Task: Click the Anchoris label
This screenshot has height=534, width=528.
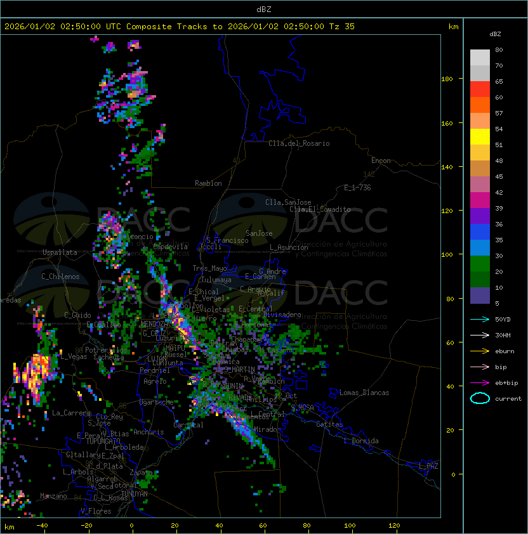Action: click(x=148, y=432)
